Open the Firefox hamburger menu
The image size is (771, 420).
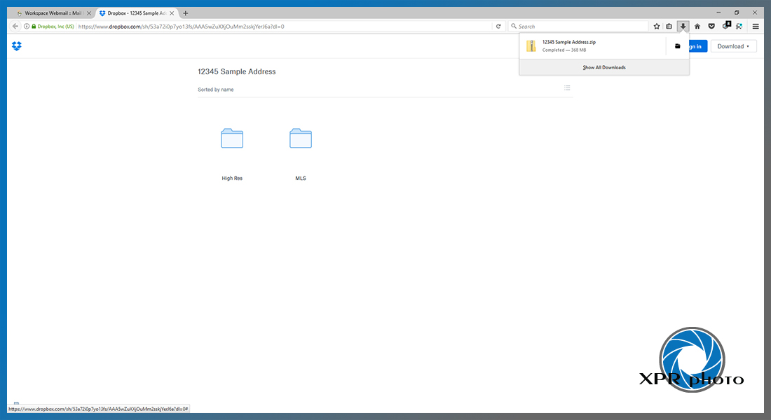tap(756, 27)
